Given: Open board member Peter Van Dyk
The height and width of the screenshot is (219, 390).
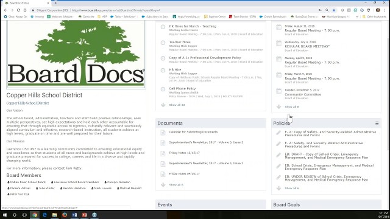Looking at the screenshot, I should pos(18,194).
